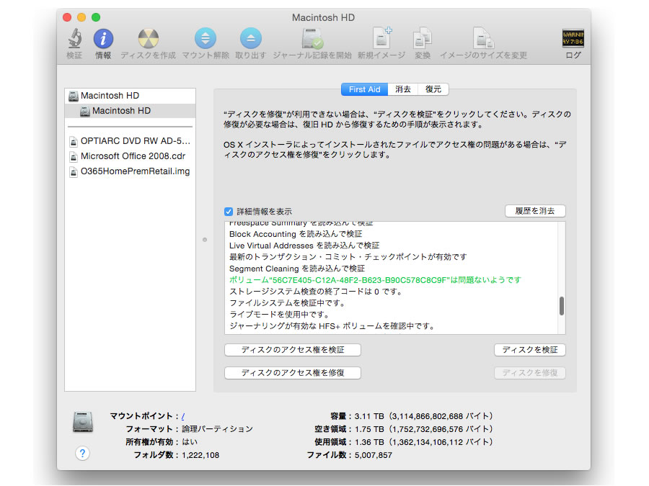The height and width of the screenshot is (486, 649).
Task: Click the format value 論理パーティション
Action: [217, 429]
